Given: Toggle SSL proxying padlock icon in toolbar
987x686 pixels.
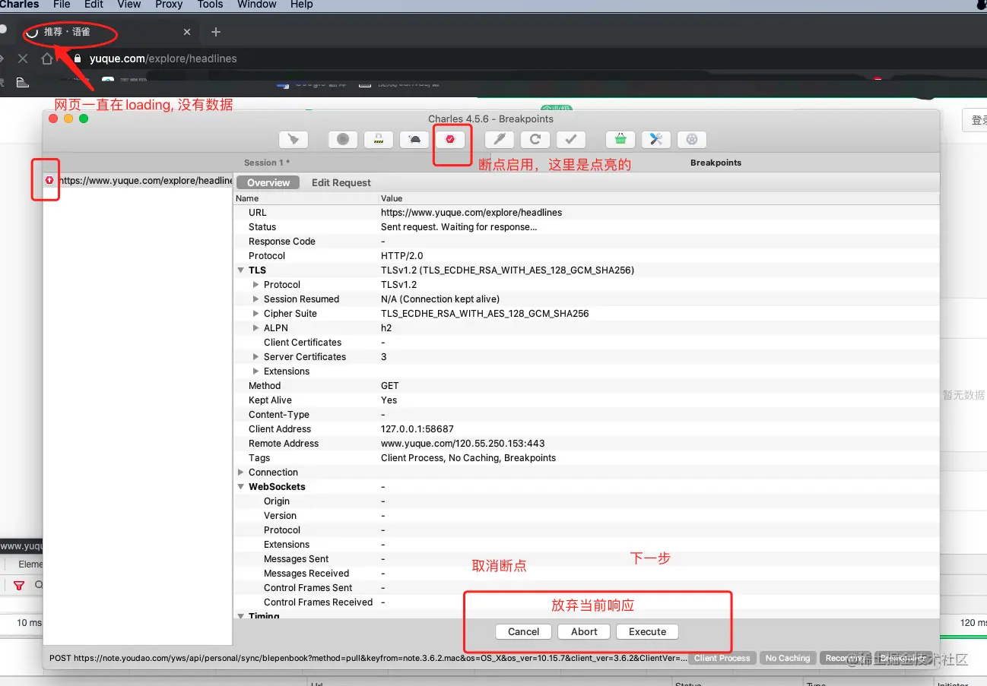Looking at the screenshot, I should click(x=378, y=139).
